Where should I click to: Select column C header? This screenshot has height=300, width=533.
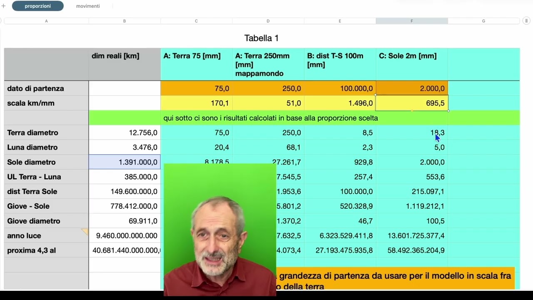tap(196, 21)
